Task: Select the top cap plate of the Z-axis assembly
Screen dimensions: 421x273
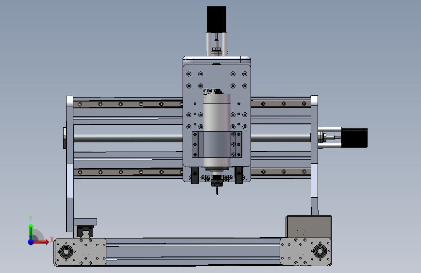Action: pyautogui.click(x=217, y=60)
